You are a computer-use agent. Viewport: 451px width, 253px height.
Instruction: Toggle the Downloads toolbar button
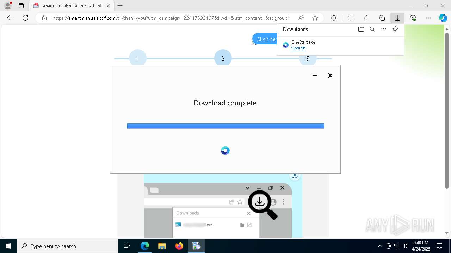[397, 18]
